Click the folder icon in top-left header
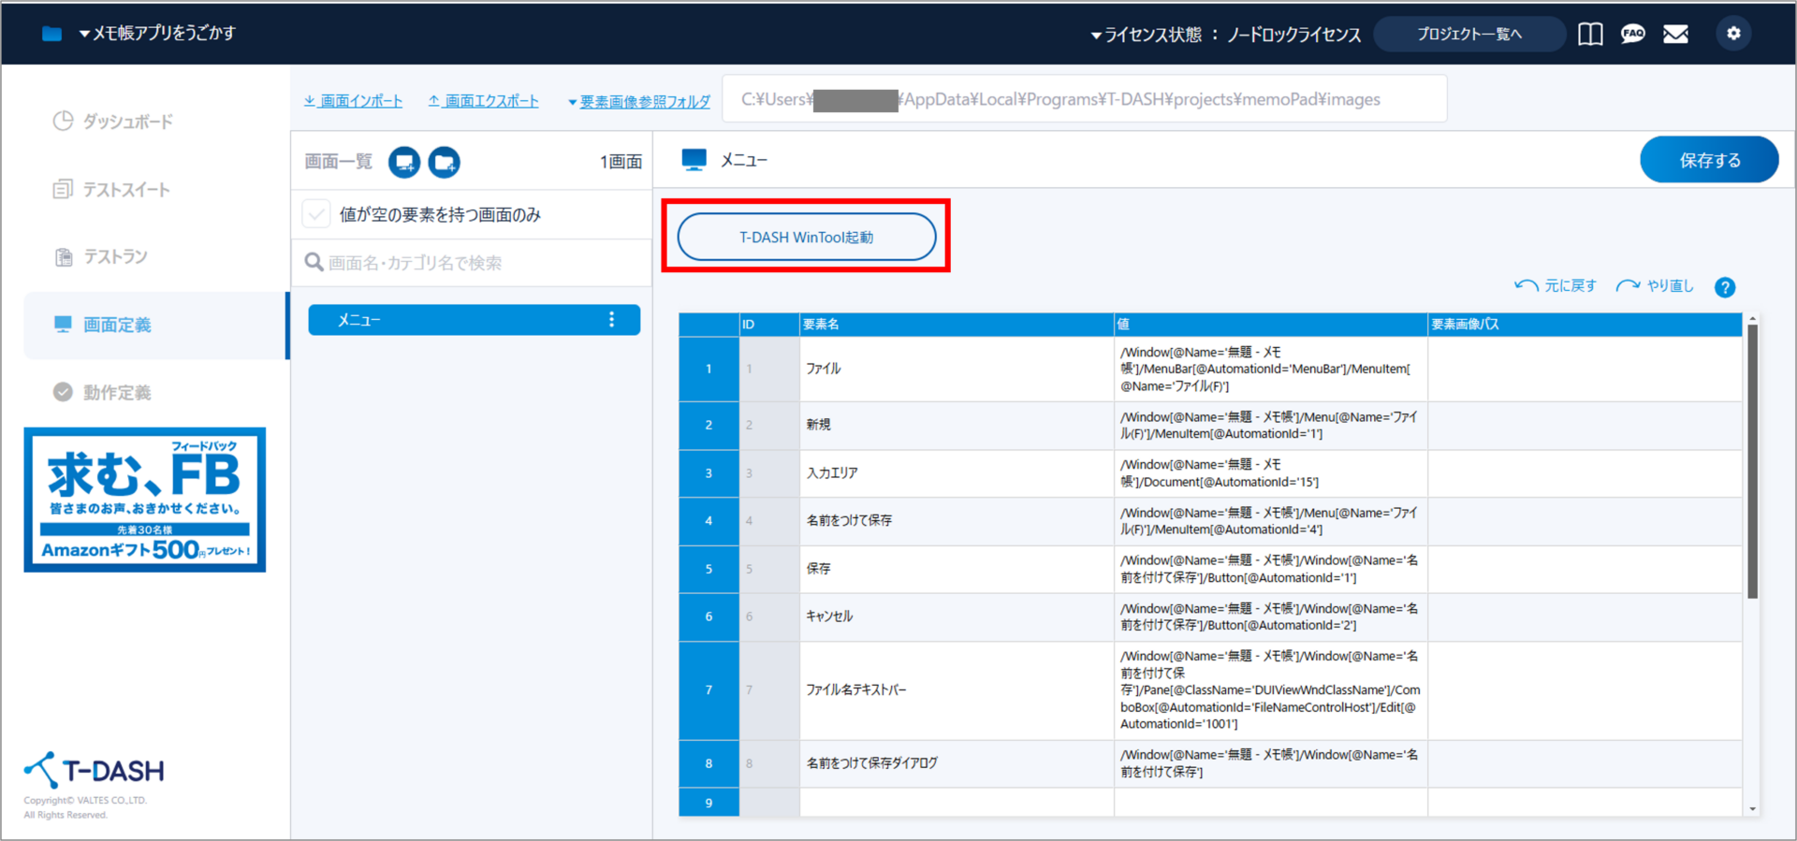1797x841 pixels. pos(51,34)
